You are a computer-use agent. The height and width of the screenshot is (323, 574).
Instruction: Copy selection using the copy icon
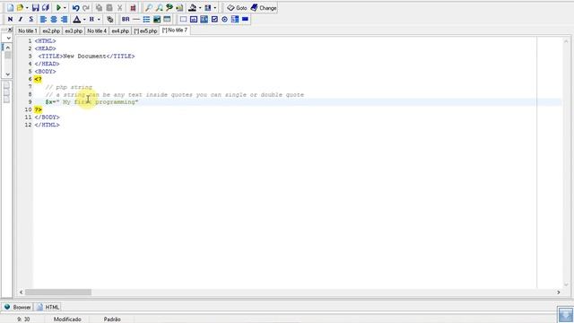coord(99,8)
